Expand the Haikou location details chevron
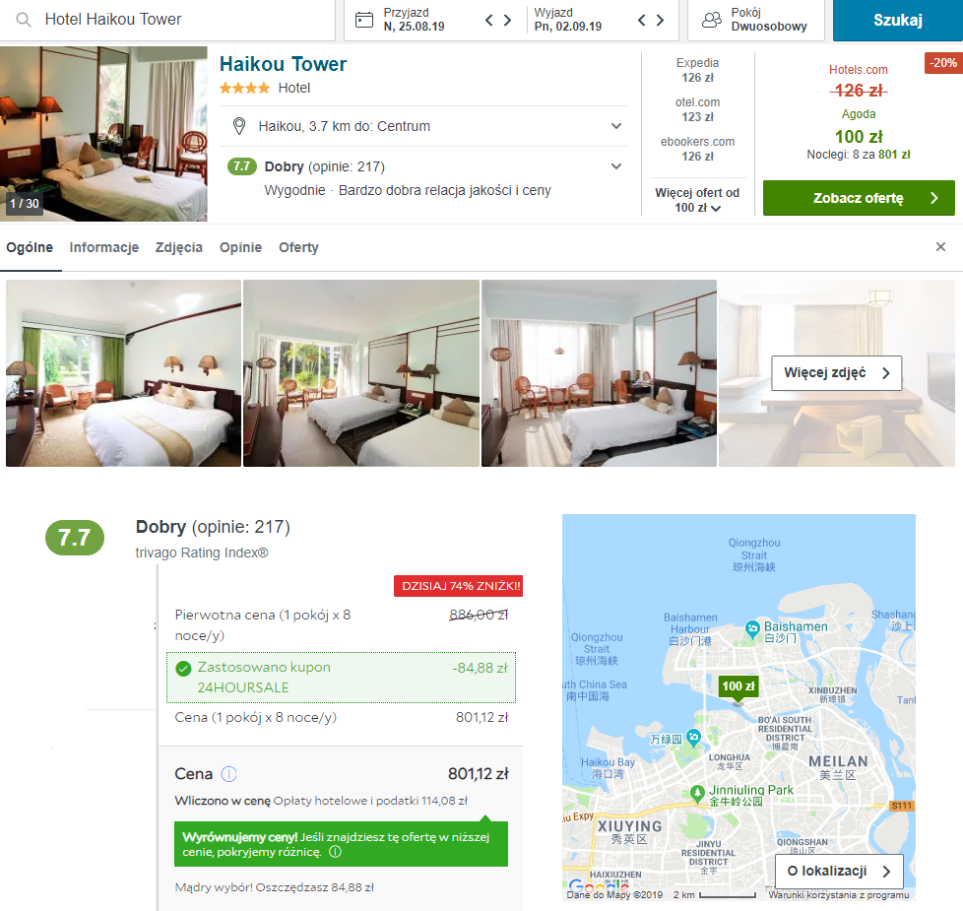This screenshot has height=911, width=963. [616, 126]
